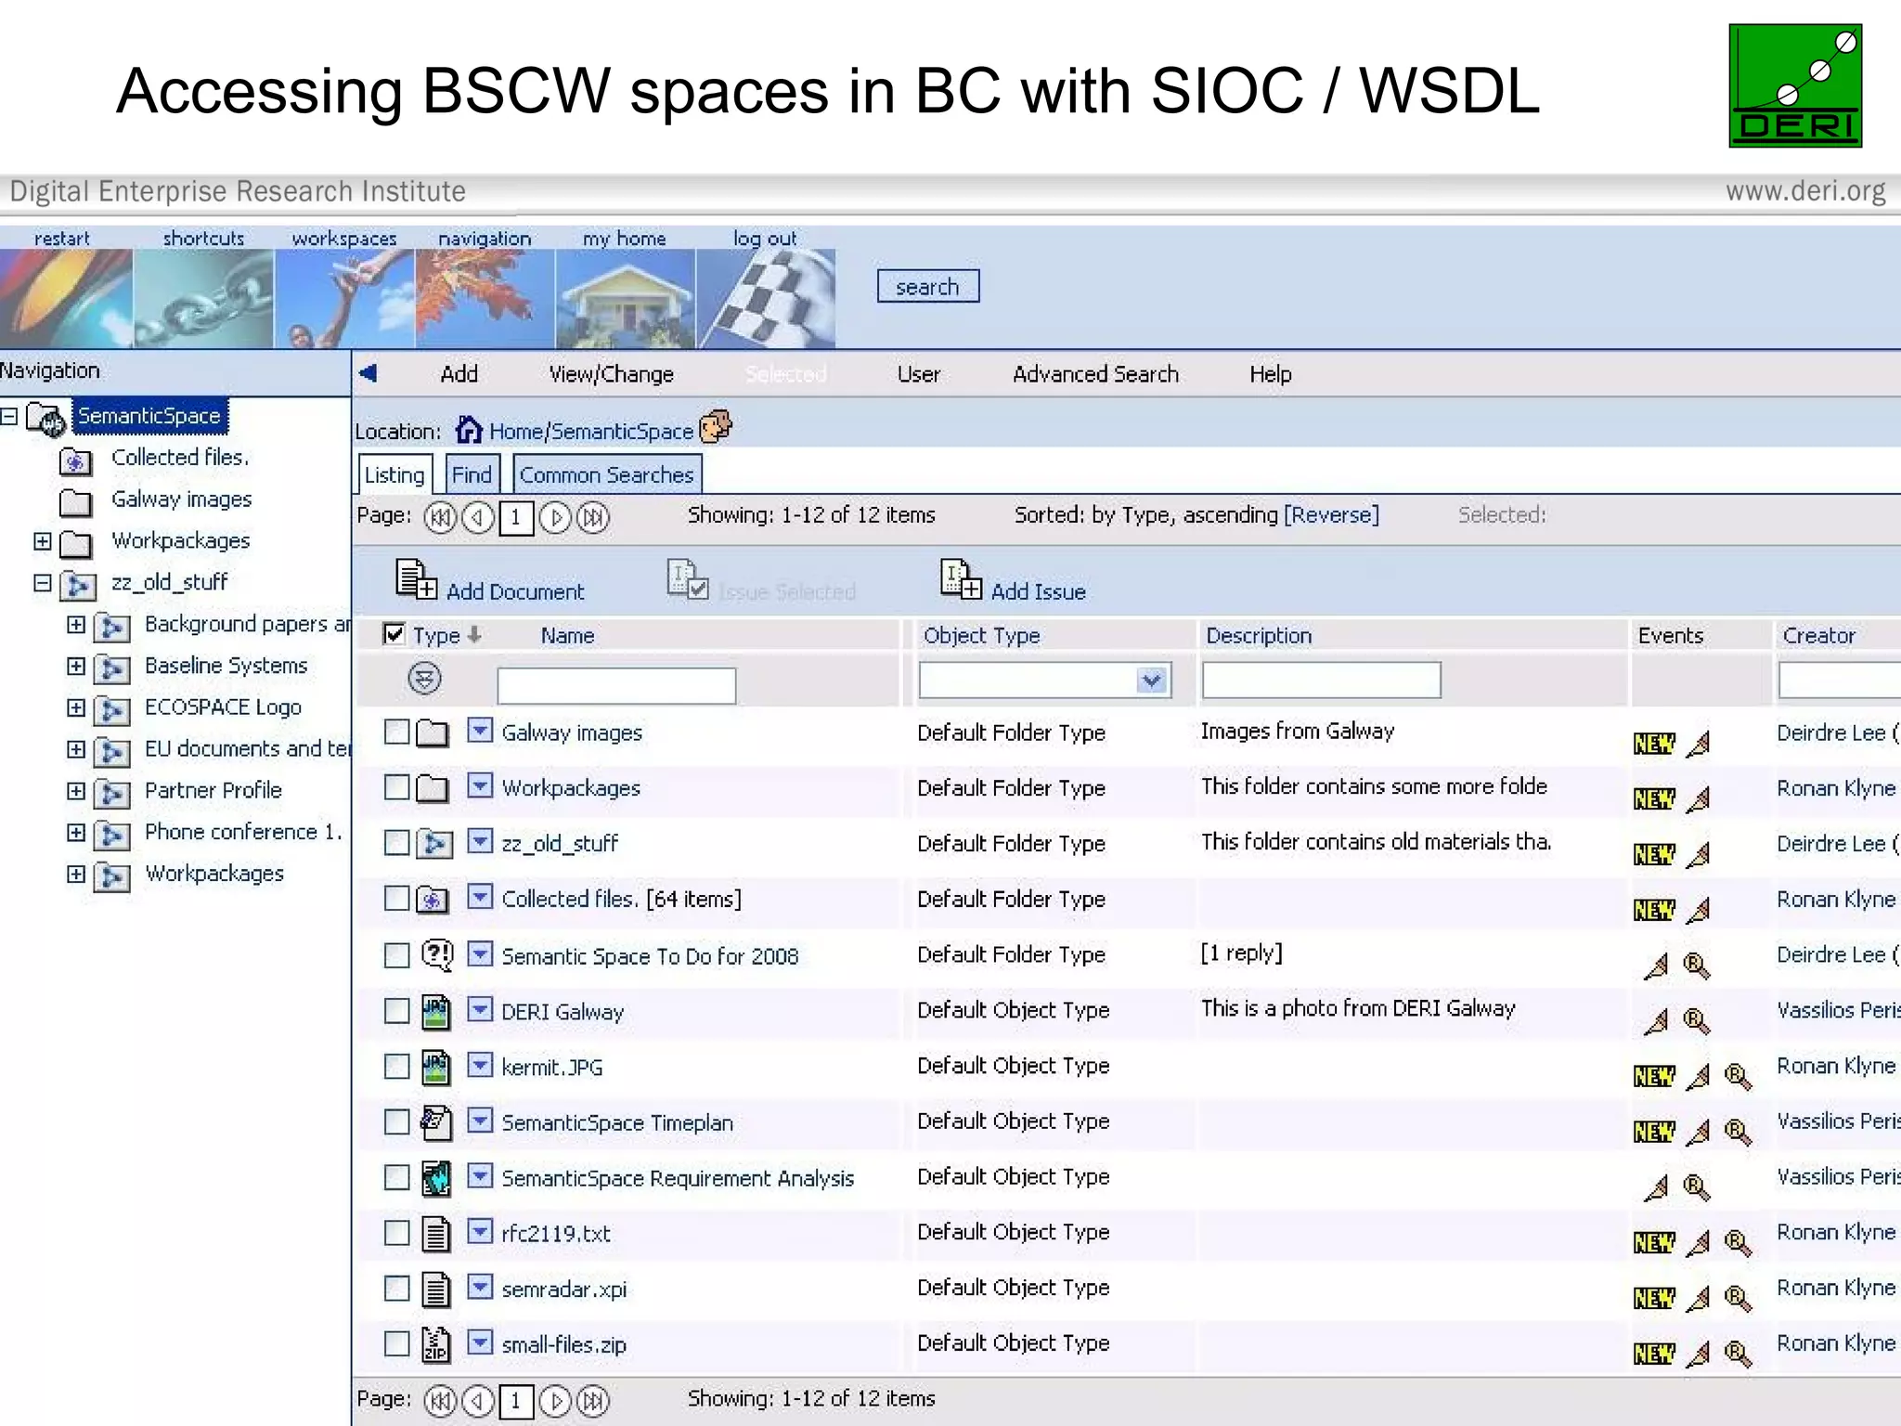Click the Name filter input field

coord(616,685)
